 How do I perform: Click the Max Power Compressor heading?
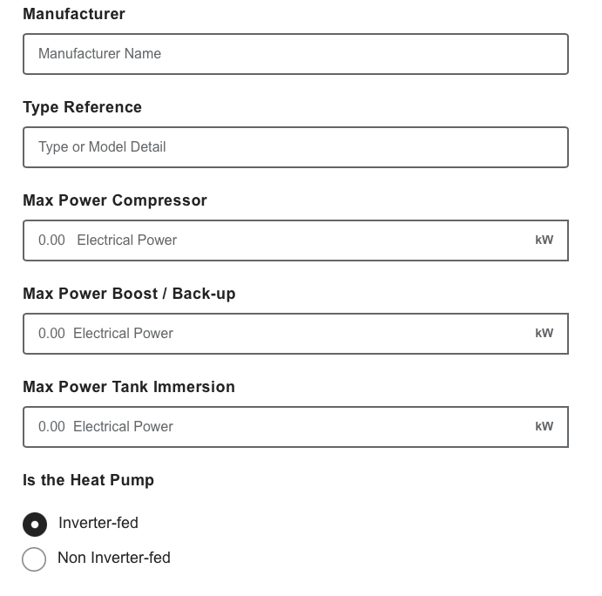115,200
